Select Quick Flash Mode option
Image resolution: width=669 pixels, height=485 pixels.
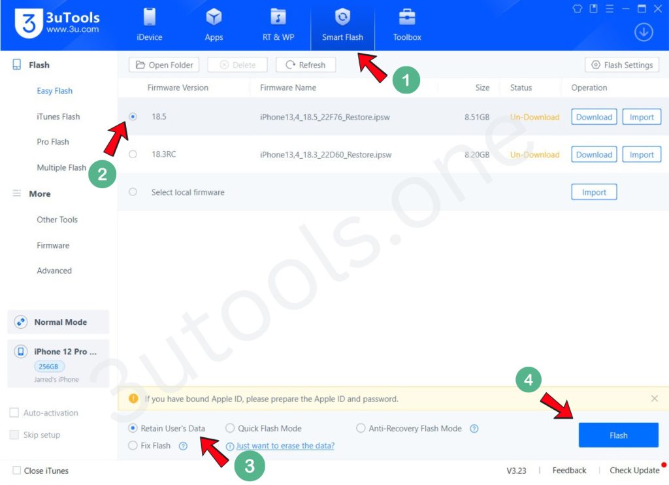[x=230, y=427]
